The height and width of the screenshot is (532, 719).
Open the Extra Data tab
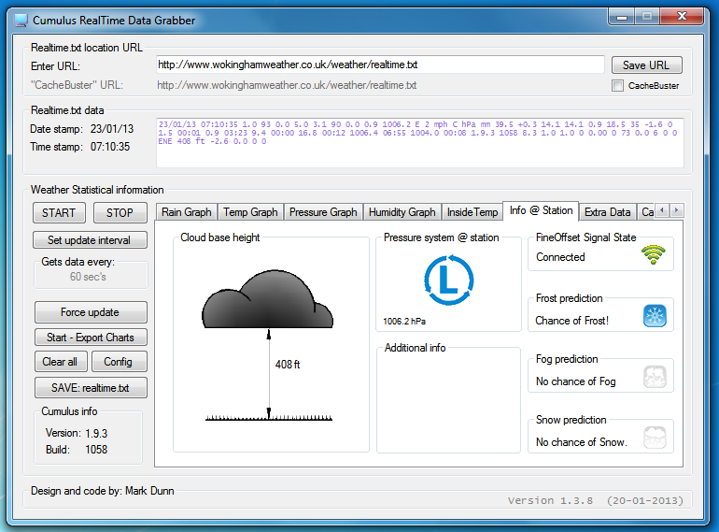pos(608,212)
